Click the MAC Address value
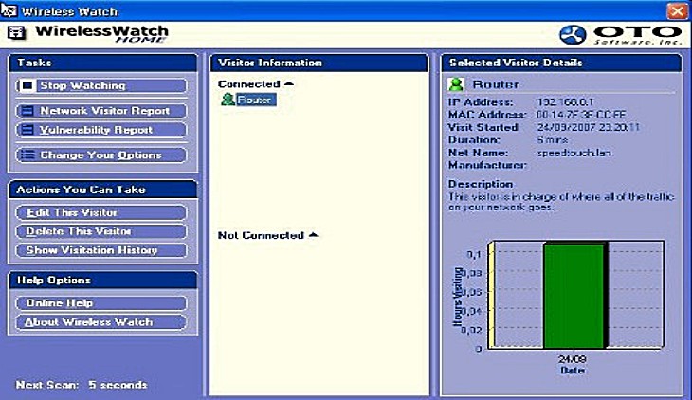 point(581,115)
